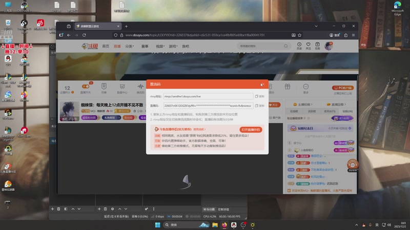Expand the 超级粉丝团 badge

[x=91, y=118]
